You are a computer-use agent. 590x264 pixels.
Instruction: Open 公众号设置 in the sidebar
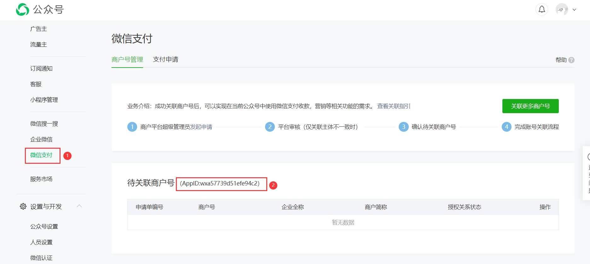click(44, 227)
